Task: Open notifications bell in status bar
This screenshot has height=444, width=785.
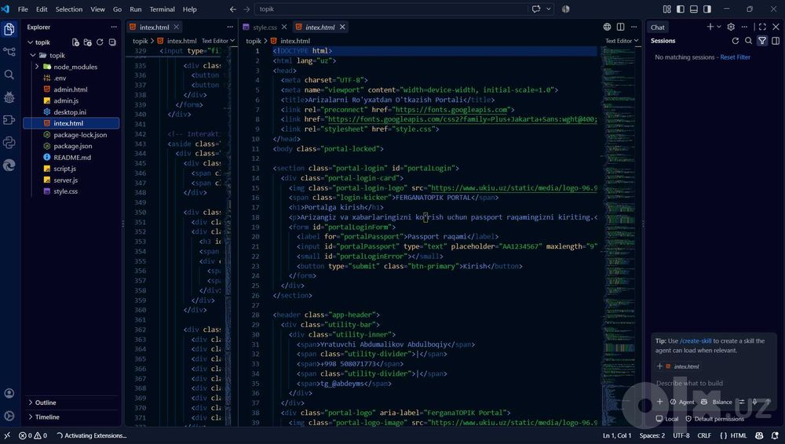Action: coord(775,435)
